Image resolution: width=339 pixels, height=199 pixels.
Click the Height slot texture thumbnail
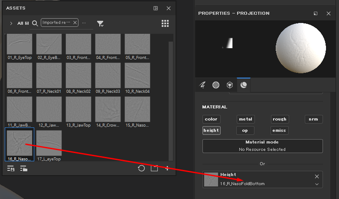[x=211, y=179]
